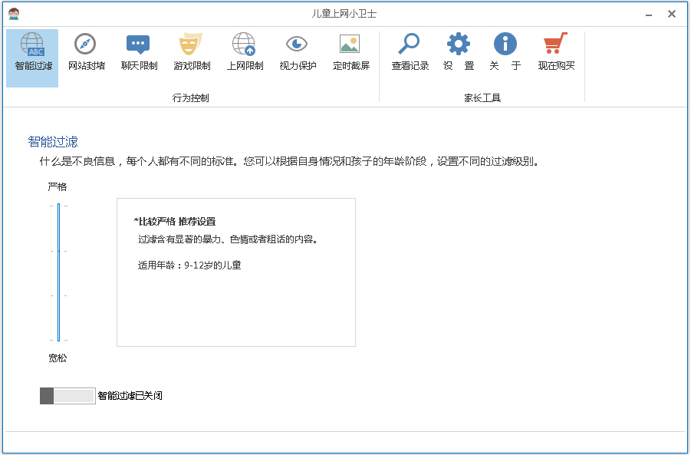Open 查看记录 to view logs
This screenshot has height=455, width=691.
point(410,52)
